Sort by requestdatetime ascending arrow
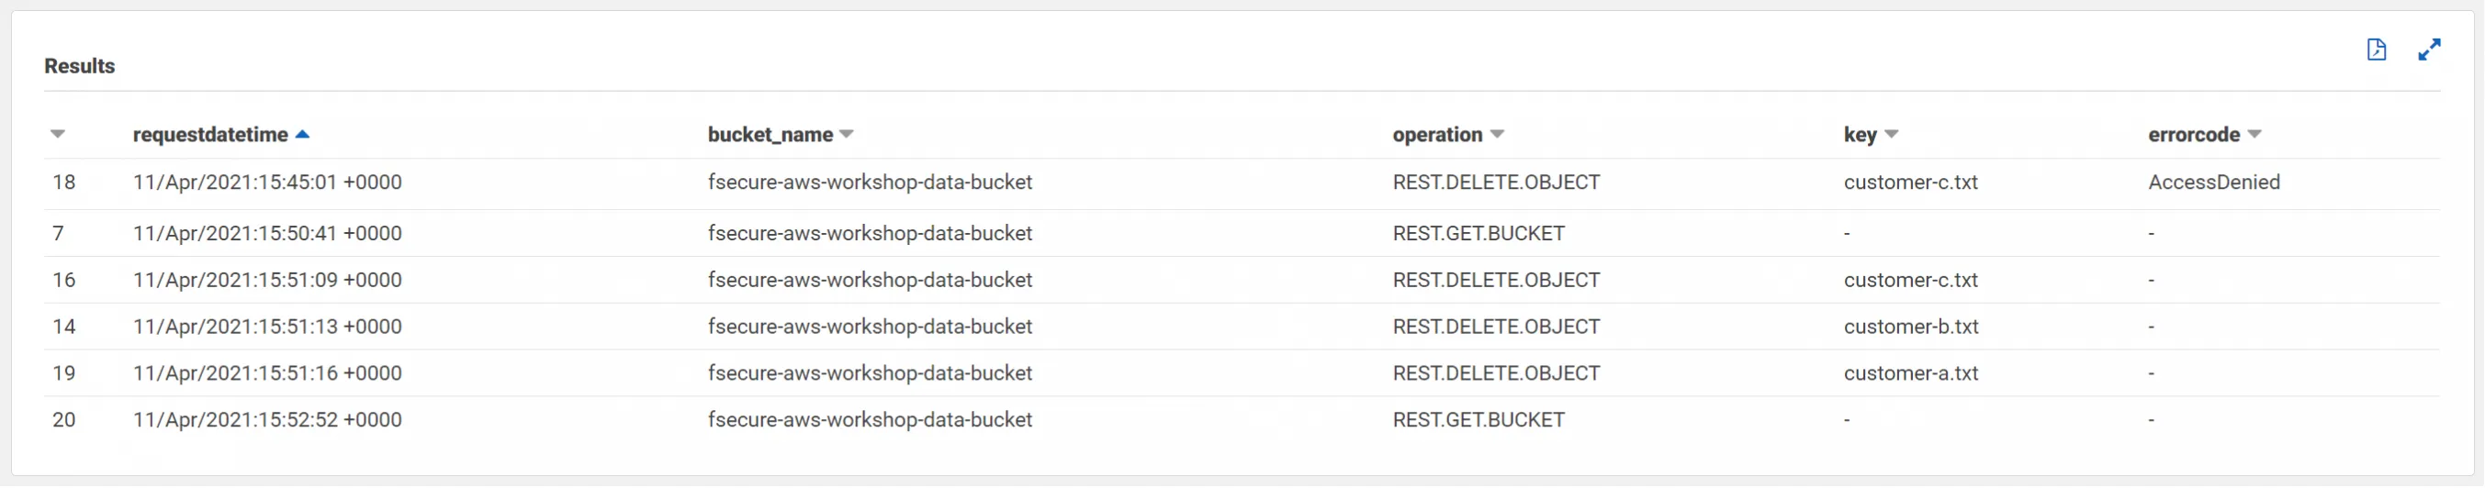This screenshot has width=2485, height=488. pyautogui.click(x=302, y=134)
